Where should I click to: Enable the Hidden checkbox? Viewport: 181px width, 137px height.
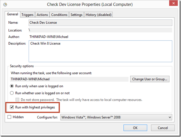[9, 117]
